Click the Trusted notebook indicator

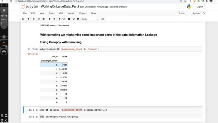[182, 13]
